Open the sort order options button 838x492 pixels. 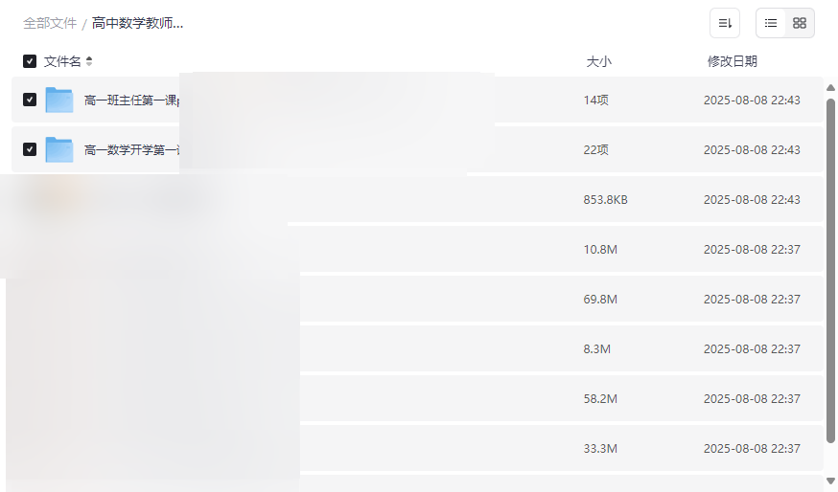725,23
